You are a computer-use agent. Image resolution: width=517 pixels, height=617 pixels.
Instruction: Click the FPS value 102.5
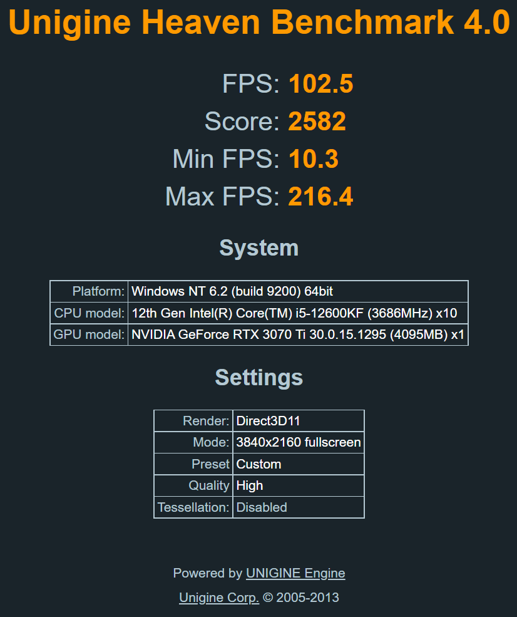320,84
